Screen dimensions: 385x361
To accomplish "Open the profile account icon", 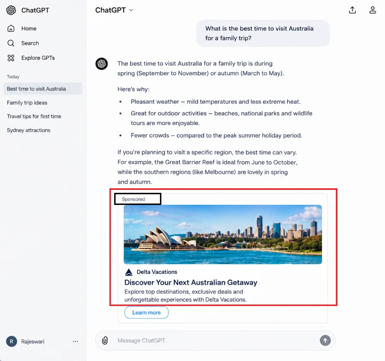I will 373,10.
